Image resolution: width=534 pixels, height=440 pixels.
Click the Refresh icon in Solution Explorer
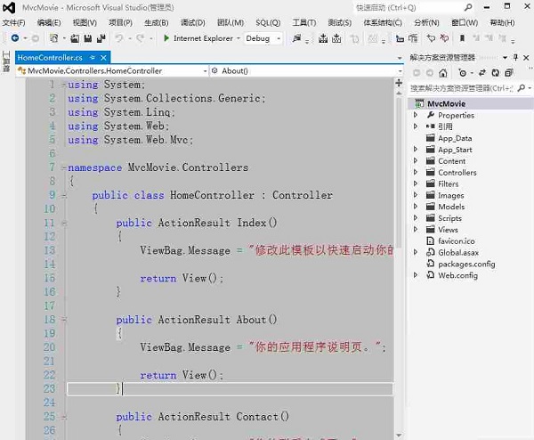pyautogui.click(x=495, y=73)
